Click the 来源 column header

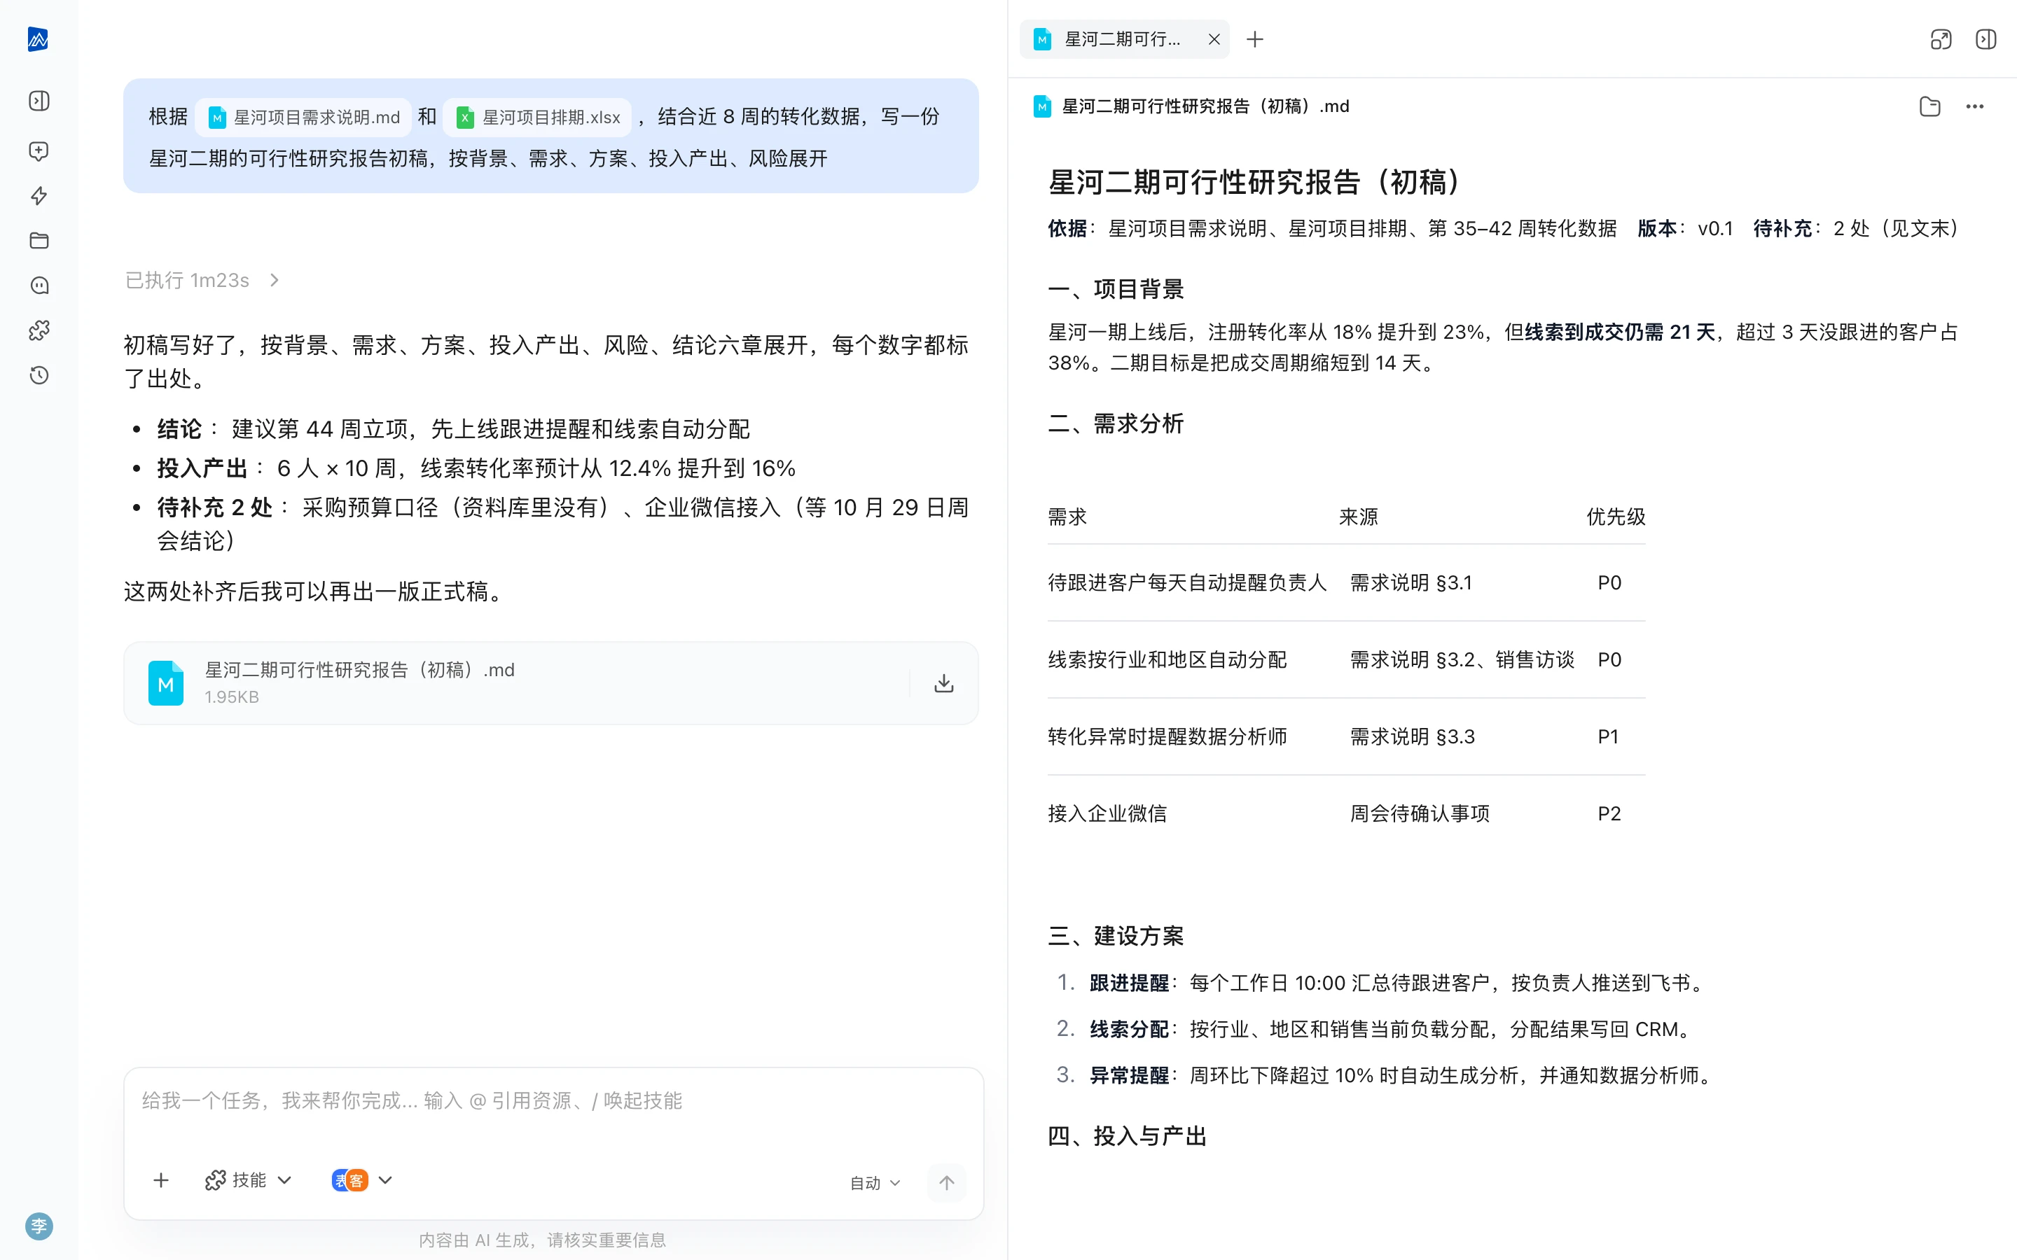pos(1359,517)
